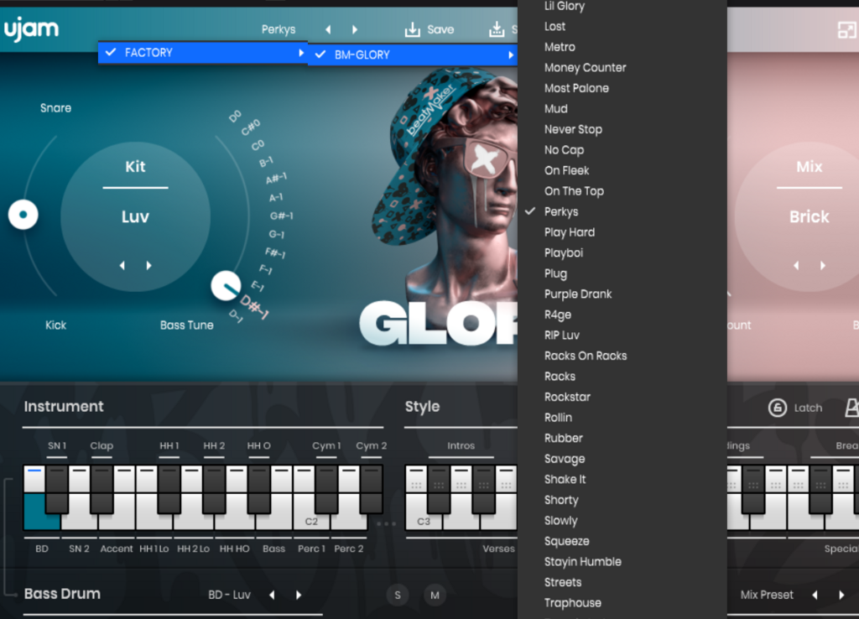Click the ujam logo
Image resolution: width=859 pixels, height=619 pixels.
31,29
